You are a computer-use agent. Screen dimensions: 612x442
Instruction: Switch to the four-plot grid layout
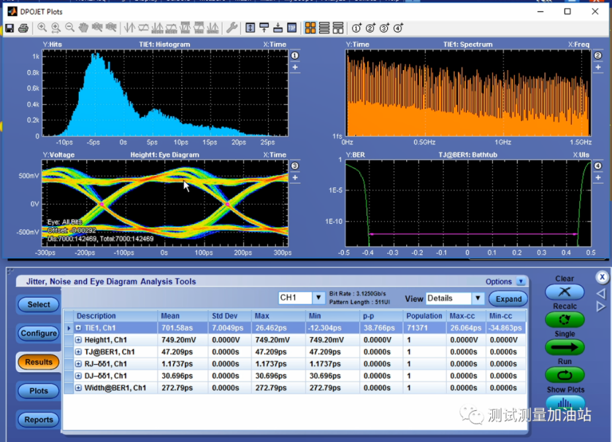tap(310, 28)
